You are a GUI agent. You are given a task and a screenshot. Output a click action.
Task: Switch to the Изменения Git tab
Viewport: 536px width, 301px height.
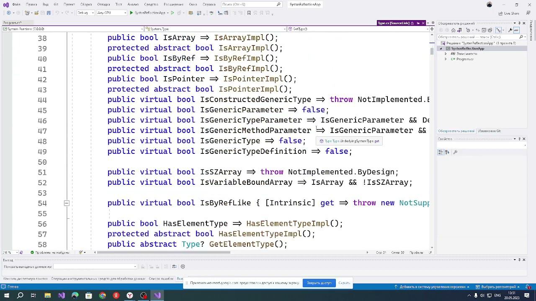489,131
